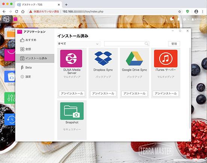Click the セキュリティー label under Snapshot
Screen dimensions: 207x163
pos(72,130)
